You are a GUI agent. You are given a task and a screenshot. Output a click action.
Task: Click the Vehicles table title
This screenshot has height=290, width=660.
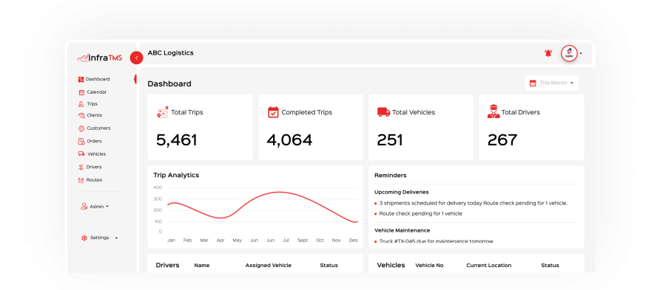coord(391,265)
